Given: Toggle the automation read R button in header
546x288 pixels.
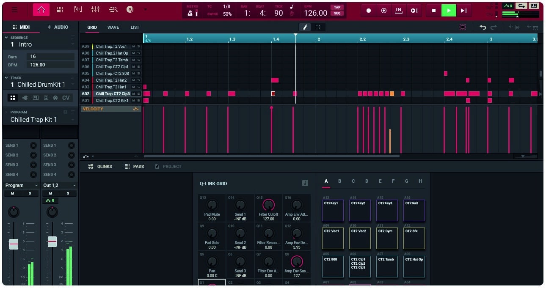Looking at the screenshot, I should [x=508, y=6].
